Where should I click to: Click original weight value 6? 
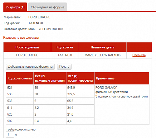[x=35, y=101]
